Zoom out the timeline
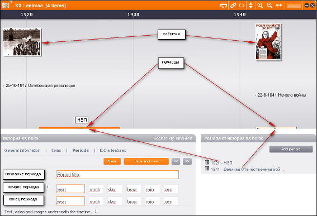This screenshot has height=216, width=317. [269, 5]
